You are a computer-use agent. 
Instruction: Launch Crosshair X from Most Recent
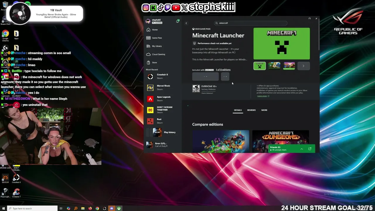pyautogui.click(x=163, y=76)
